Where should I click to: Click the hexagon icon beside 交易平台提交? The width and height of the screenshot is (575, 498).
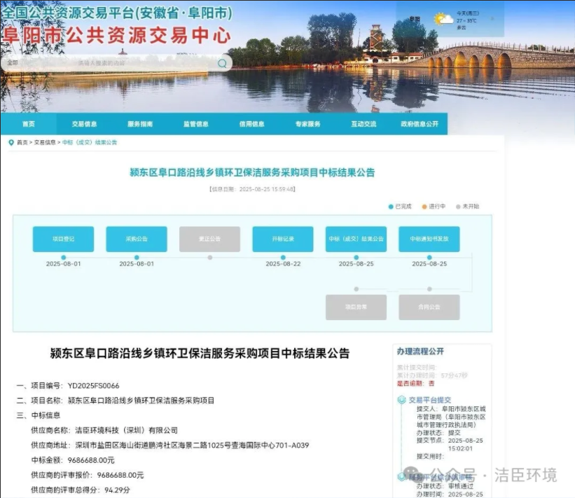click(x=401, y=401)
